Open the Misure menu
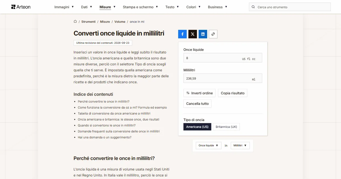Viewport: 341px width, 179px height. [x=107, y=7]
